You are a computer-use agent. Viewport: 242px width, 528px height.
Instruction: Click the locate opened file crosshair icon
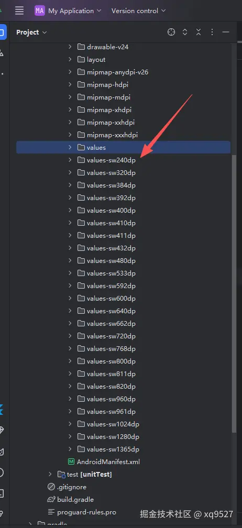point(171,32)
